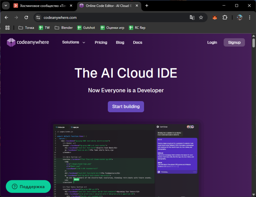Open the Chrome apps grid icon
The image size is (256, 197).
(x=8, y=28)
